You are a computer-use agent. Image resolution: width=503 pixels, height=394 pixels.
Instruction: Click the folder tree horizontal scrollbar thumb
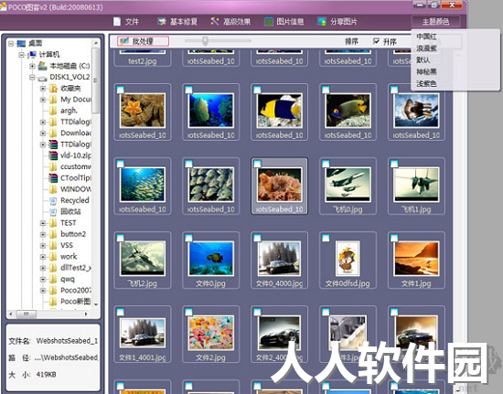[27, 314]
